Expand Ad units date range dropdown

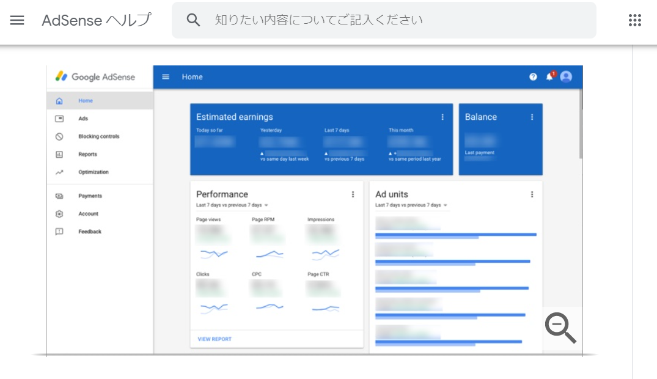[411, 205]
